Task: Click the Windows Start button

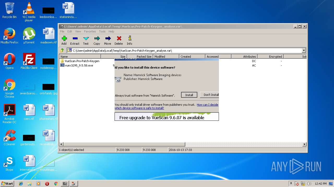Action: 7,183
